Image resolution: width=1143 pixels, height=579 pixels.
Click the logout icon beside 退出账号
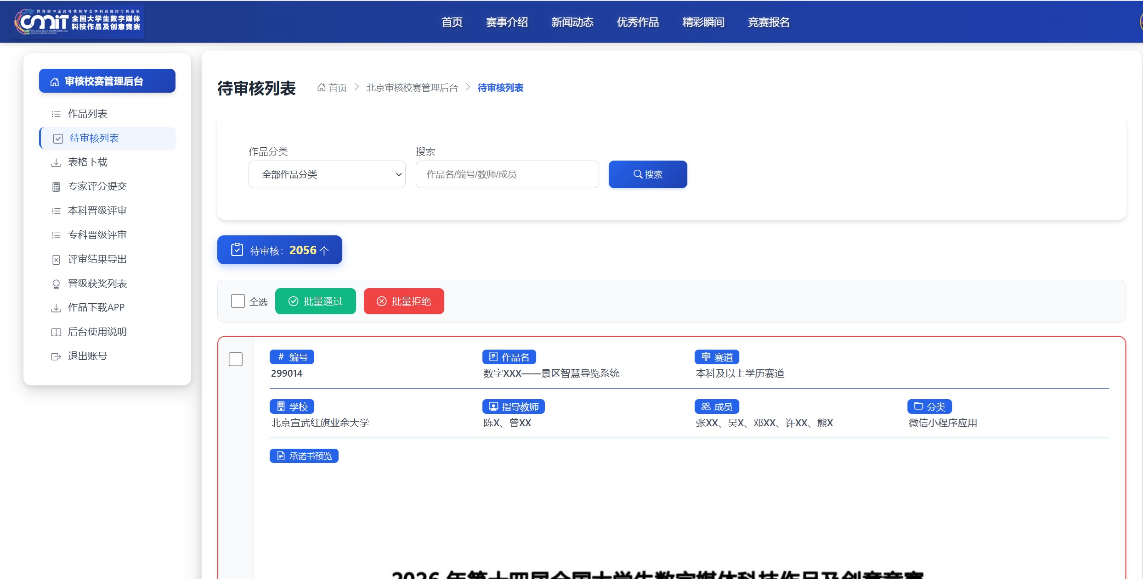tap(56, 356)
